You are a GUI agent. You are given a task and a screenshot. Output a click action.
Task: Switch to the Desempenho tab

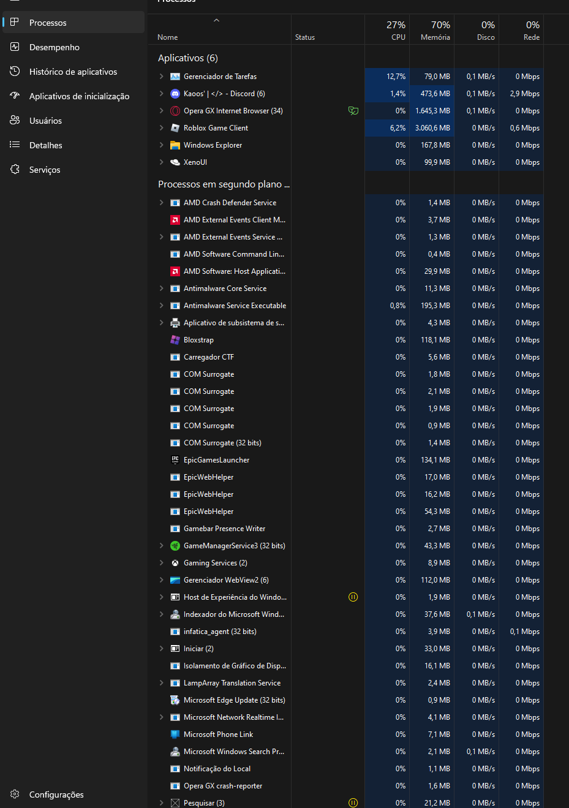(73, 47)
